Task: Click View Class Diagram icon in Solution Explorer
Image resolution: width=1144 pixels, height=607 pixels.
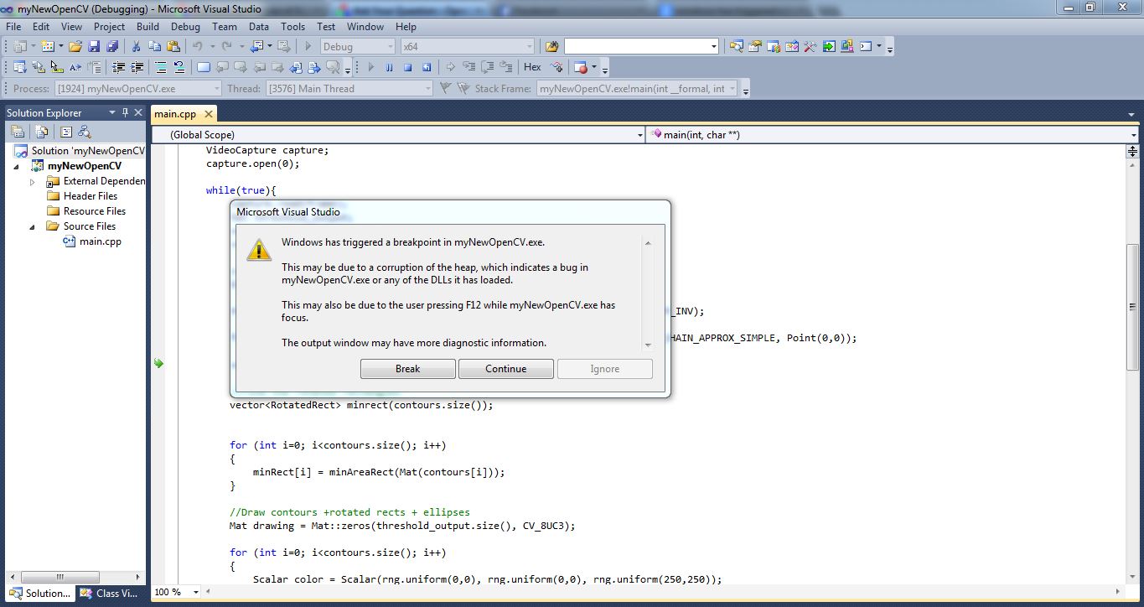Action: coord(85,132)
